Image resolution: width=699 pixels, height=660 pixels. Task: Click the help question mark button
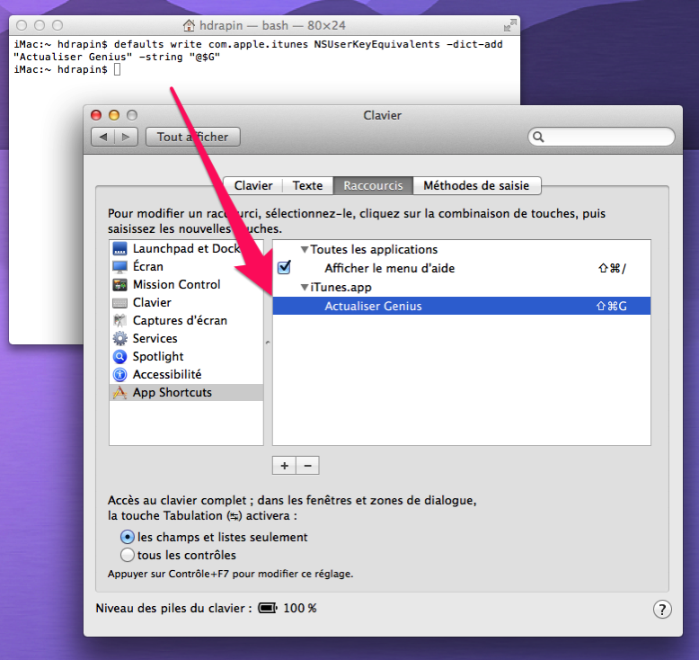(x=661, y=610)
